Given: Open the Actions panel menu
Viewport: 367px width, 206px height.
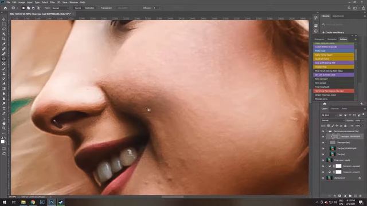Looking at the screenshot, I should pyautogui.click(x=356, y=39).
